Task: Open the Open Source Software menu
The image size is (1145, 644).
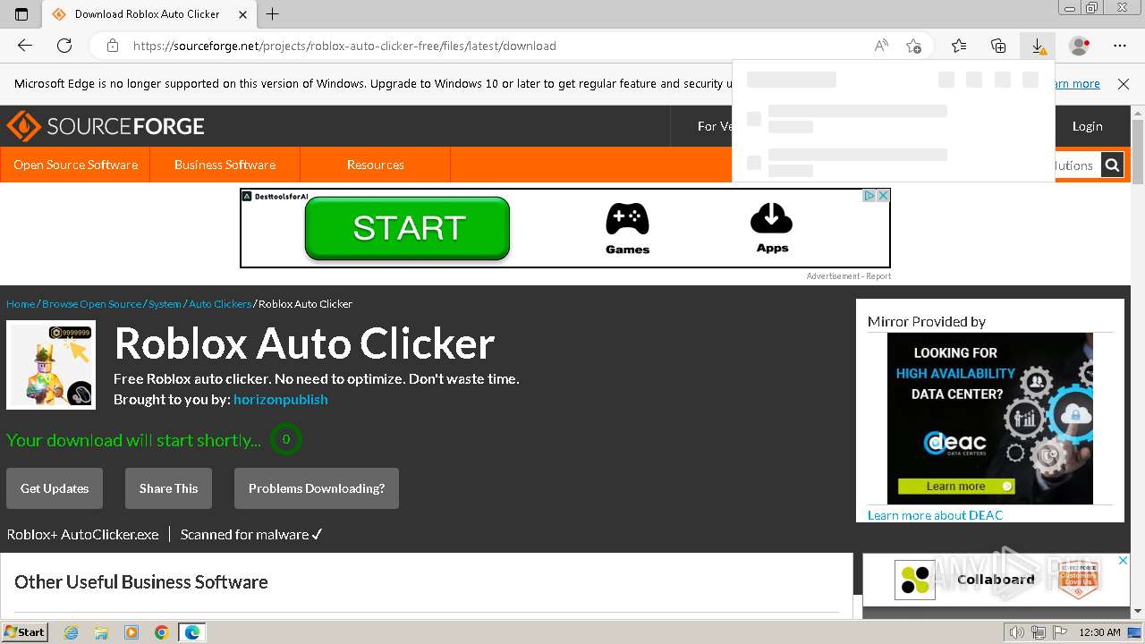Action: (x=75, y=165)
